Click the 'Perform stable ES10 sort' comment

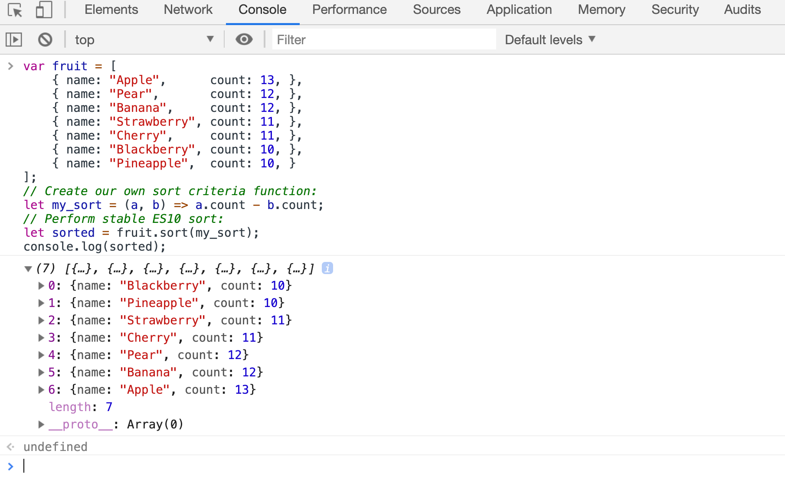point(123,219)
